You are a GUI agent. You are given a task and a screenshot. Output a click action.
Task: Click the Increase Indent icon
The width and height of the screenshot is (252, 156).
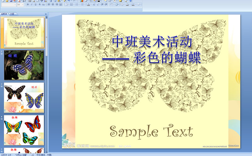(106, 4)
